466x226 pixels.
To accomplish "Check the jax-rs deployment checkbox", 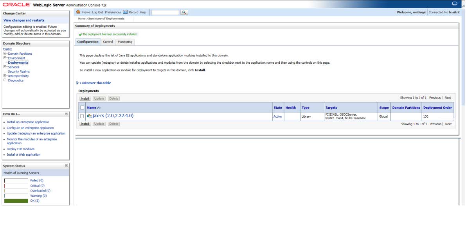I will pyautogui.click(x=82, y=117).
